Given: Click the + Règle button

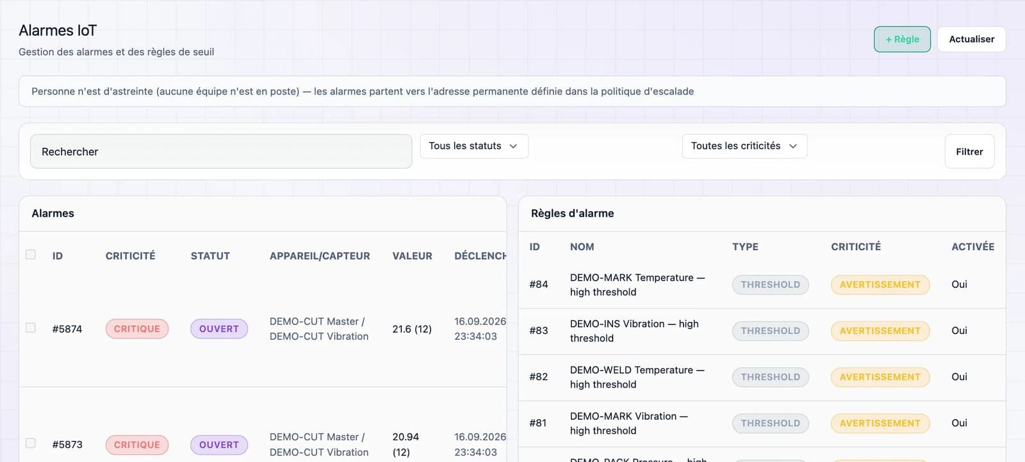Looking at the screenshot, I should (902, 39).
